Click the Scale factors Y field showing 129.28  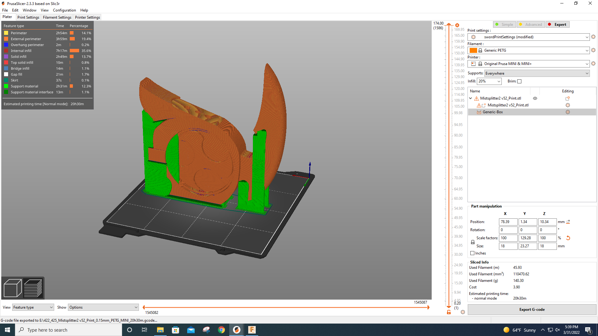[x=528, y=238]
